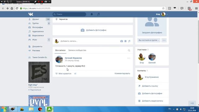Switch to 'Все записи' tab
The width and height of the screenshot is (199, 112).
(60, 50)
